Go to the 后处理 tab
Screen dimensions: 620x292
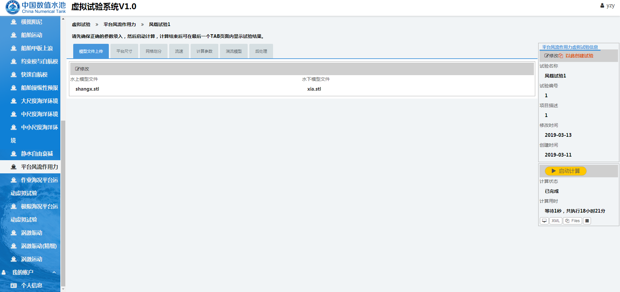261,51
